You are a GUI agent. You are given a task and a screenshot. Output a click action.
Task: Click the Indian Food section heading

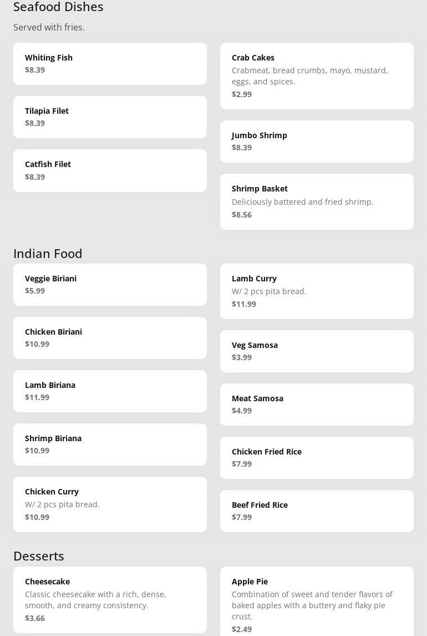coord(48,254)
